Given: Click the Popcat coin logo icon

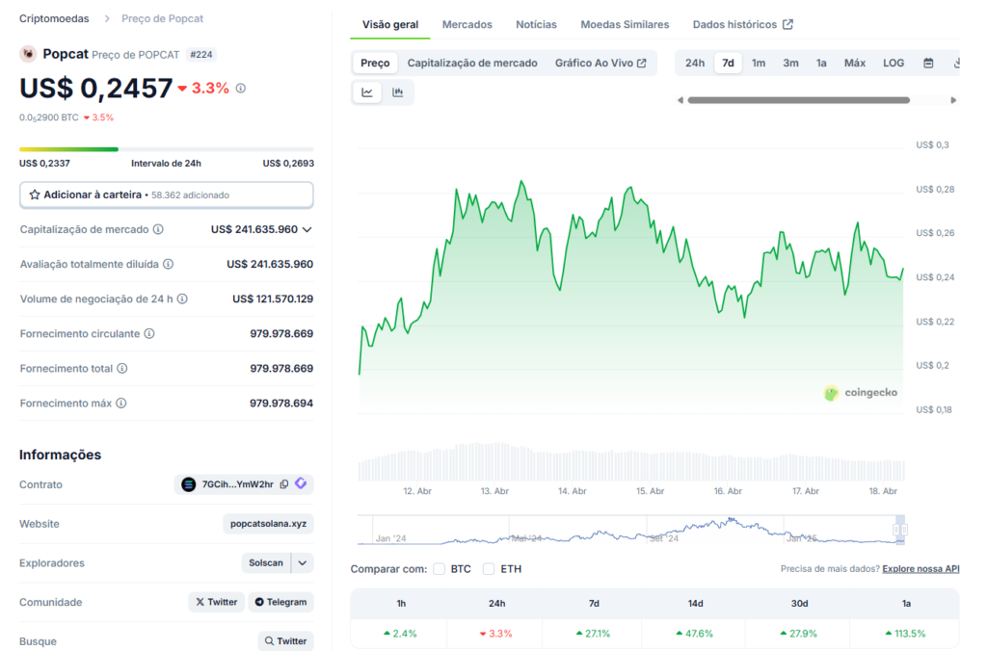Looking at the screenshot, I should (x=28, y=54).
